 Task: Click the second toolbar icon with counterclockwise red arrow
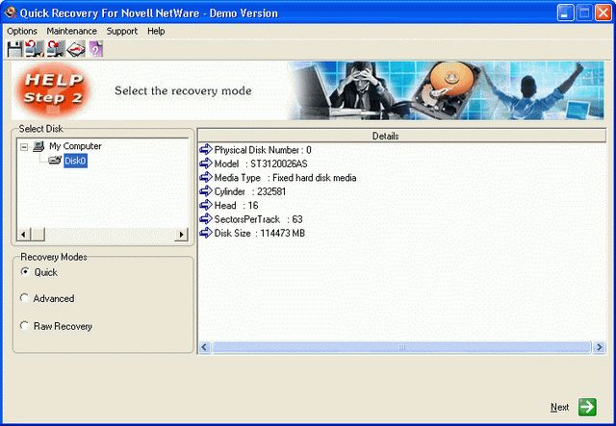[x=35, y=49]
